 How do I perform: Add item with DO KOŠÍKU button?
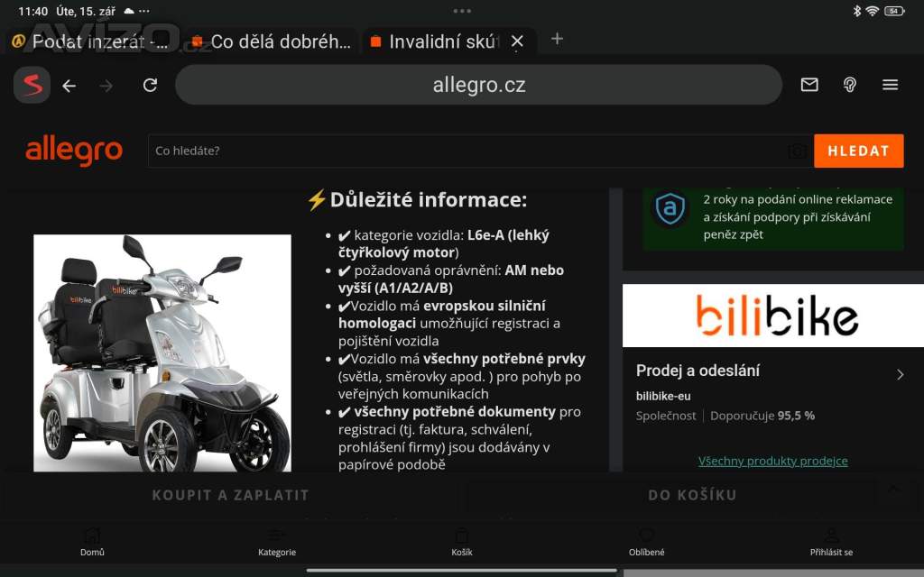(692, 495)
